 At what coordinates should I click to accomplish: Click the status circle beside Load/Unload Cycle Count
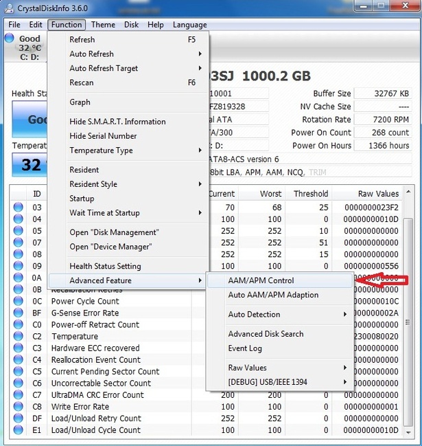tap(18, 430)
